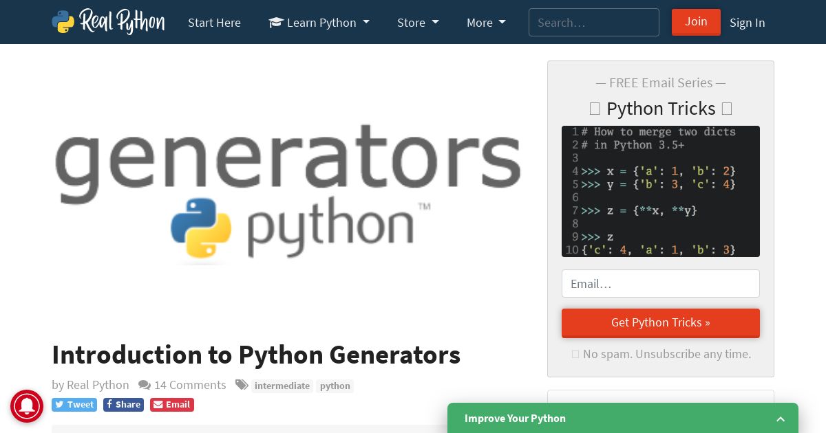Click the red Join button
Viewport: 826px width, 433px height.
pos(696,22)
